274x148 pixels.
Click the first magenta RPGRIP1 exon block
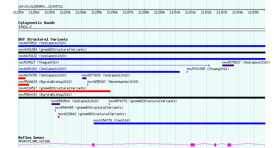93,145
